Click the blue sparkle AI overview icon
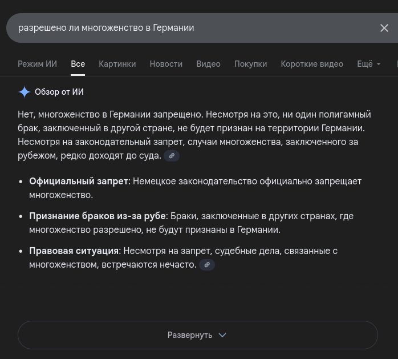The width and height of the screenshot is (398, 359). point(25,92)
